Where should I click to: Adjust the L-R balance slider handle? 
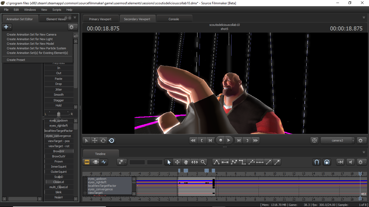[59, 114]
